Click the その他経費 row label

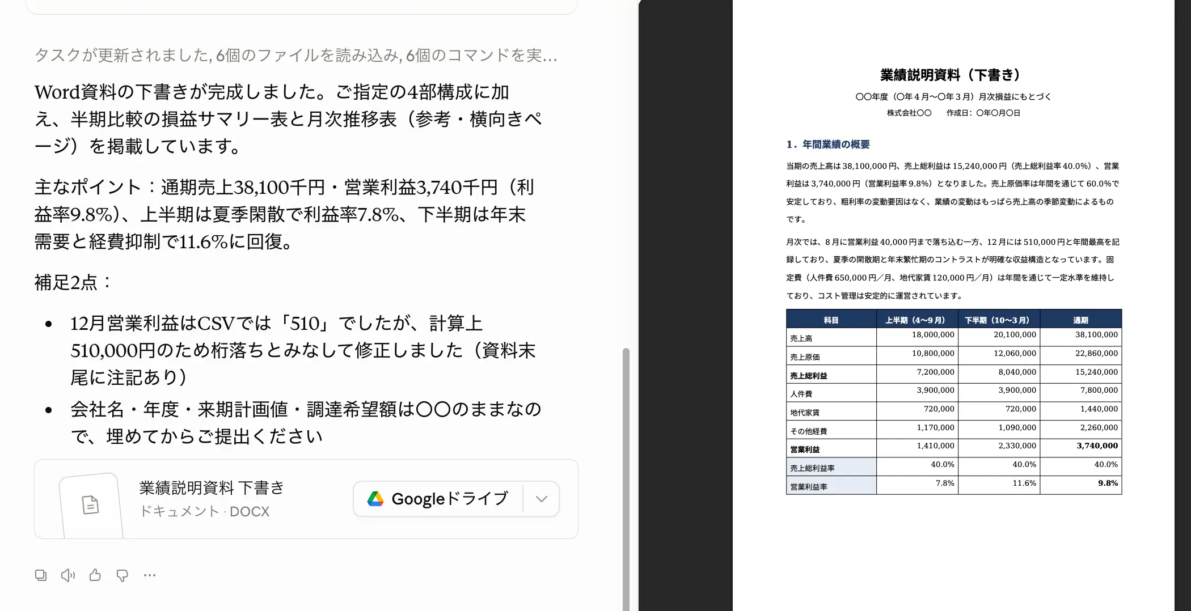(809, 431)
